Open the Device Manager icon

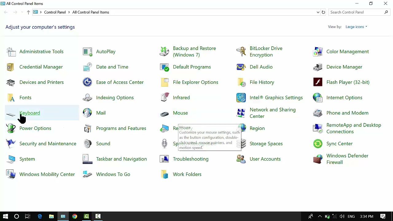[x=318, y=67]
